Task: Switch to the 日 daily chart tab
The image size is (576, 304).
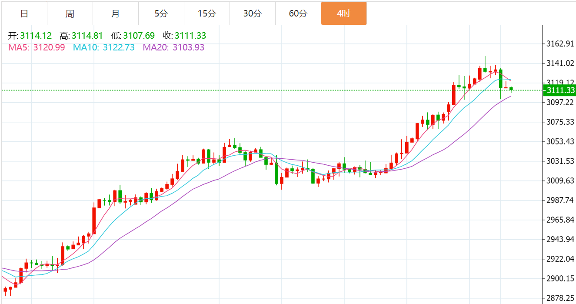Action: click(x=24, y=13)
